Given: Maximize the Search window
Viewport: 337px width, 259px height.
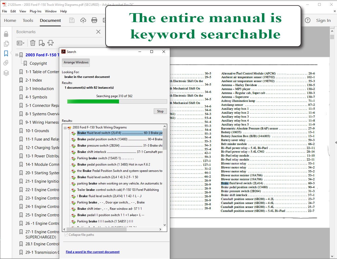Looking at the screenshot, I should 152,52.
